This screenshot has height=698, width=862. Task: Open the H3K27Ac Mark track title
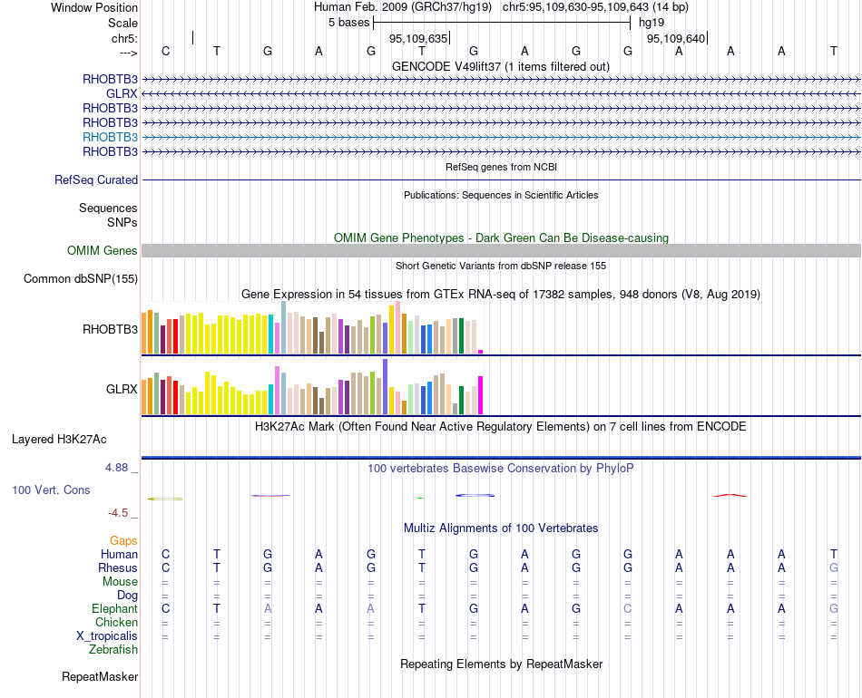click(500, 427)
